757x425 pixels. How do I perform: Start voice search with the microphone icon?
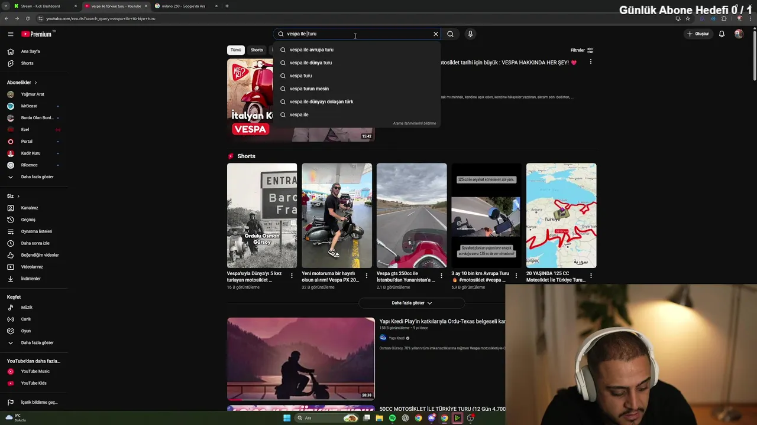470,34
